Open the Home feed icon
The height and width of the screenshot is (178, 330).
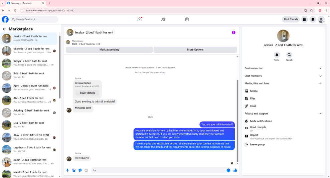pyautogui.click(x=140, y=19)
